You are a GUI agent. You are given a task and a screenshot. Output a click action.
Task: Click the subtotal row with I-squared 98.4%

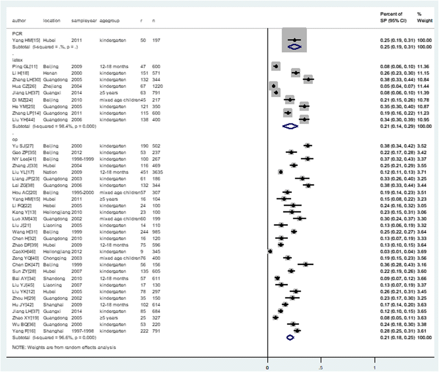[54, 126]
